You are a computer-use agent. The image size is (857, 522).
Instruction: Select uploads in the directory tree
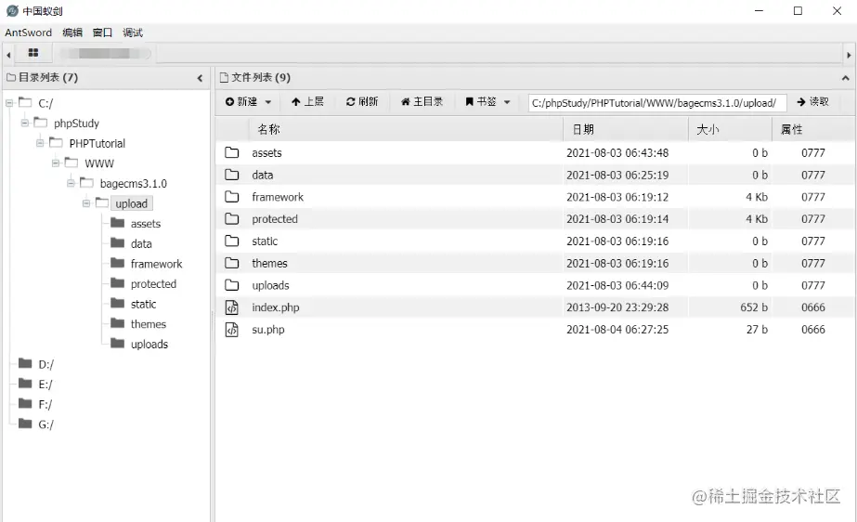click(x=149, y=345)
